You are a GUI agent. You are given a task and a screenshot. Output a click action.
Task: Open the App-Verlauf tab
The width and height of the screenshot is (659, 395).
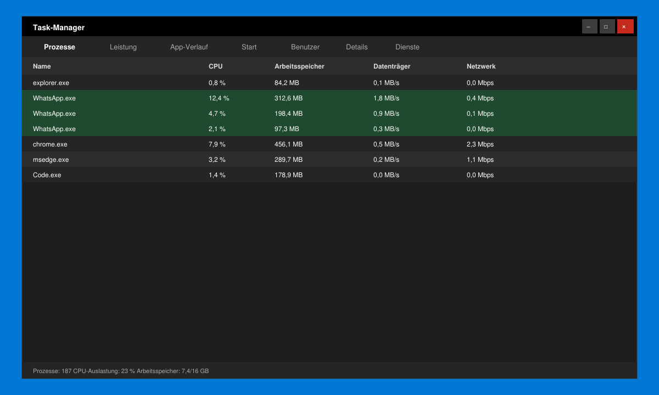(x=189, y=47)
